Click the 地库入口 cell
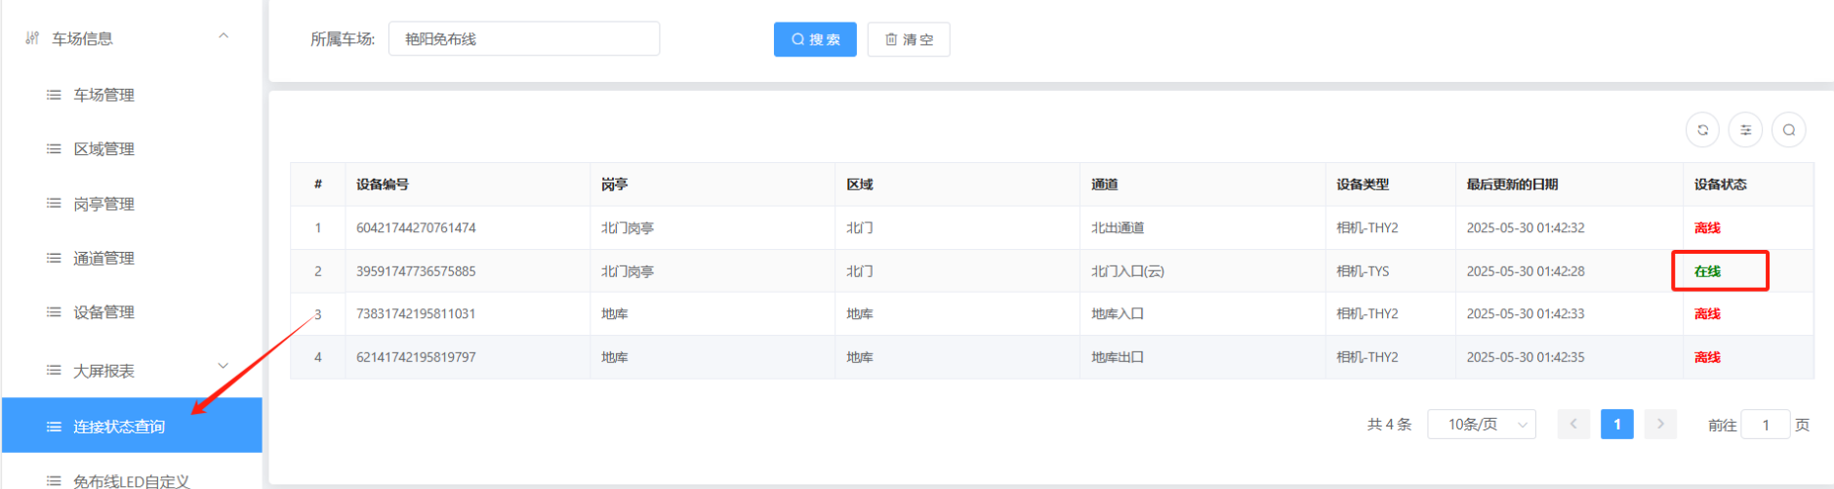1834x489 pixels. pyautogui.click(x=1118, y=314)
